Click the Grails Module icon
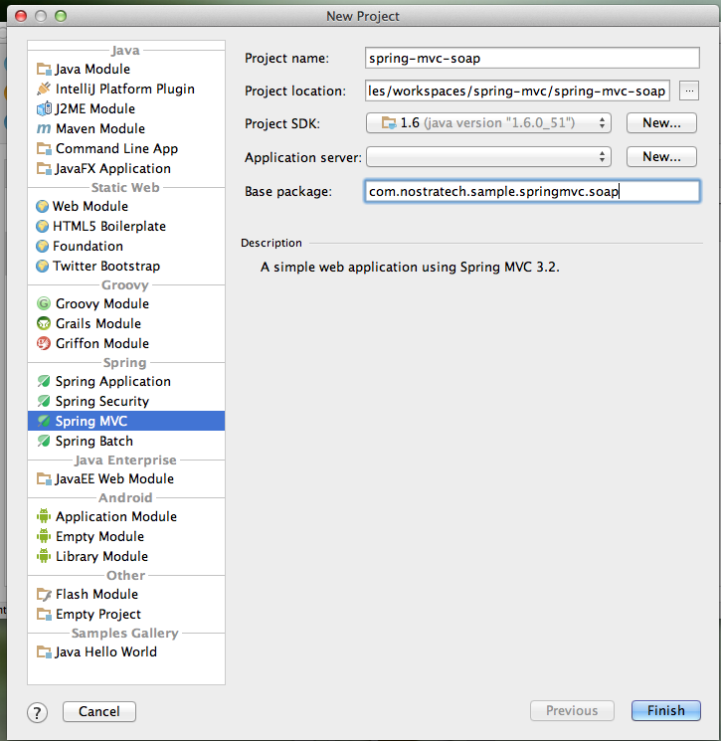 [x=44, y=323]
